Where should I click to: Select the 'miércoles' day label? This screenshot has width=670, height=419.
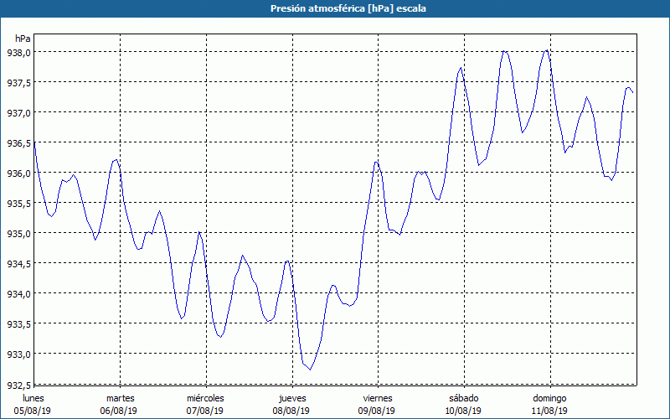tap(205, 398)
